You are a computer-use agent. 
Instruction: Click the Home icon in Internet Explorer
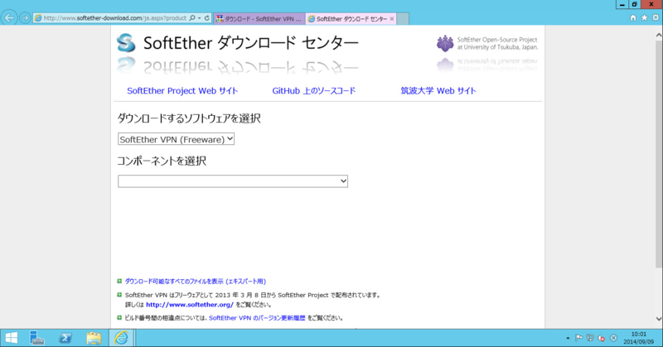633,17
